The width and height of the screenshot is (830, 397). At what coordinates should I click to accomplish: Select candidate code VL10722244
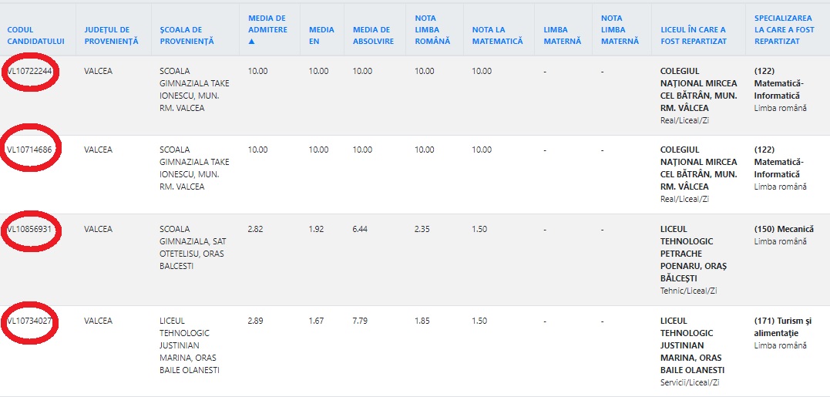(30, 71)
